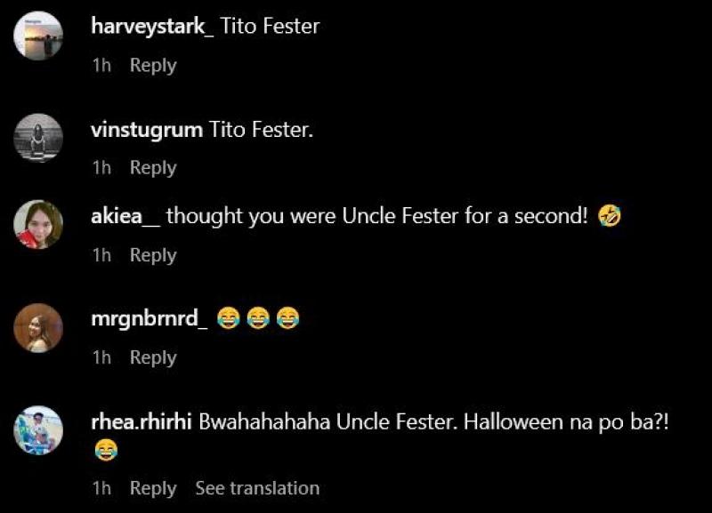The image size is (712, 513).
Task: Visit vinstugrum's profile via username
Action: [x=145, y=129]
